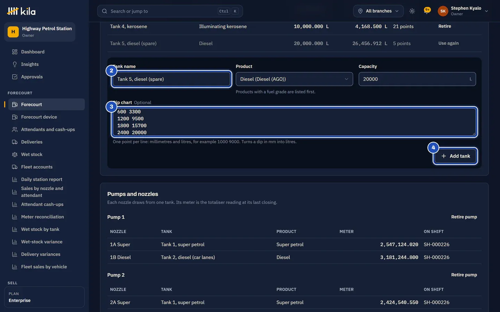Screen dimensions: 500x312
Task: Click the Add tank button
Action: coord(456,156)
